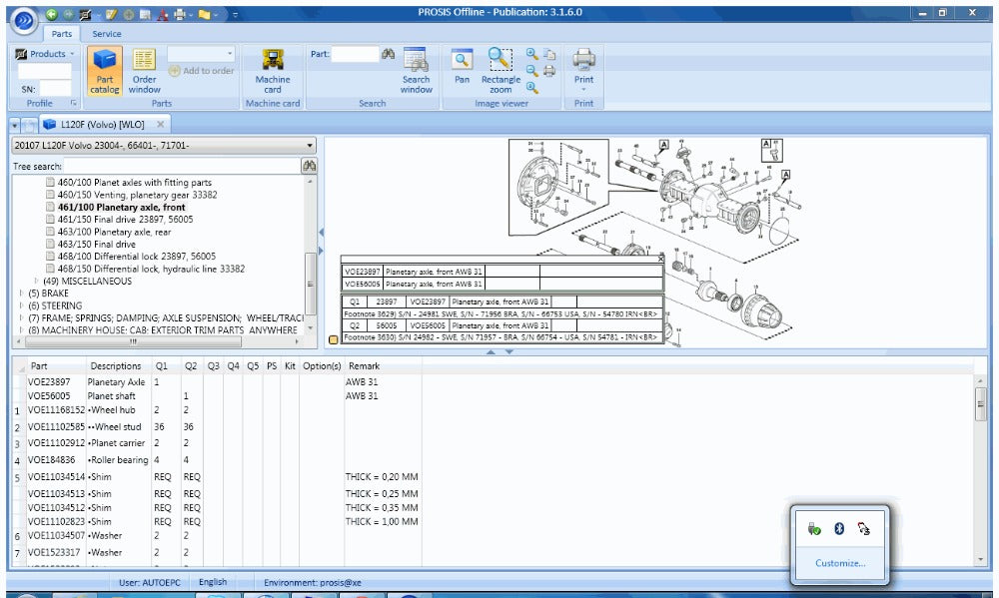Open the Order window
Viewport: 999px width, 598px height.
[144, 69]
